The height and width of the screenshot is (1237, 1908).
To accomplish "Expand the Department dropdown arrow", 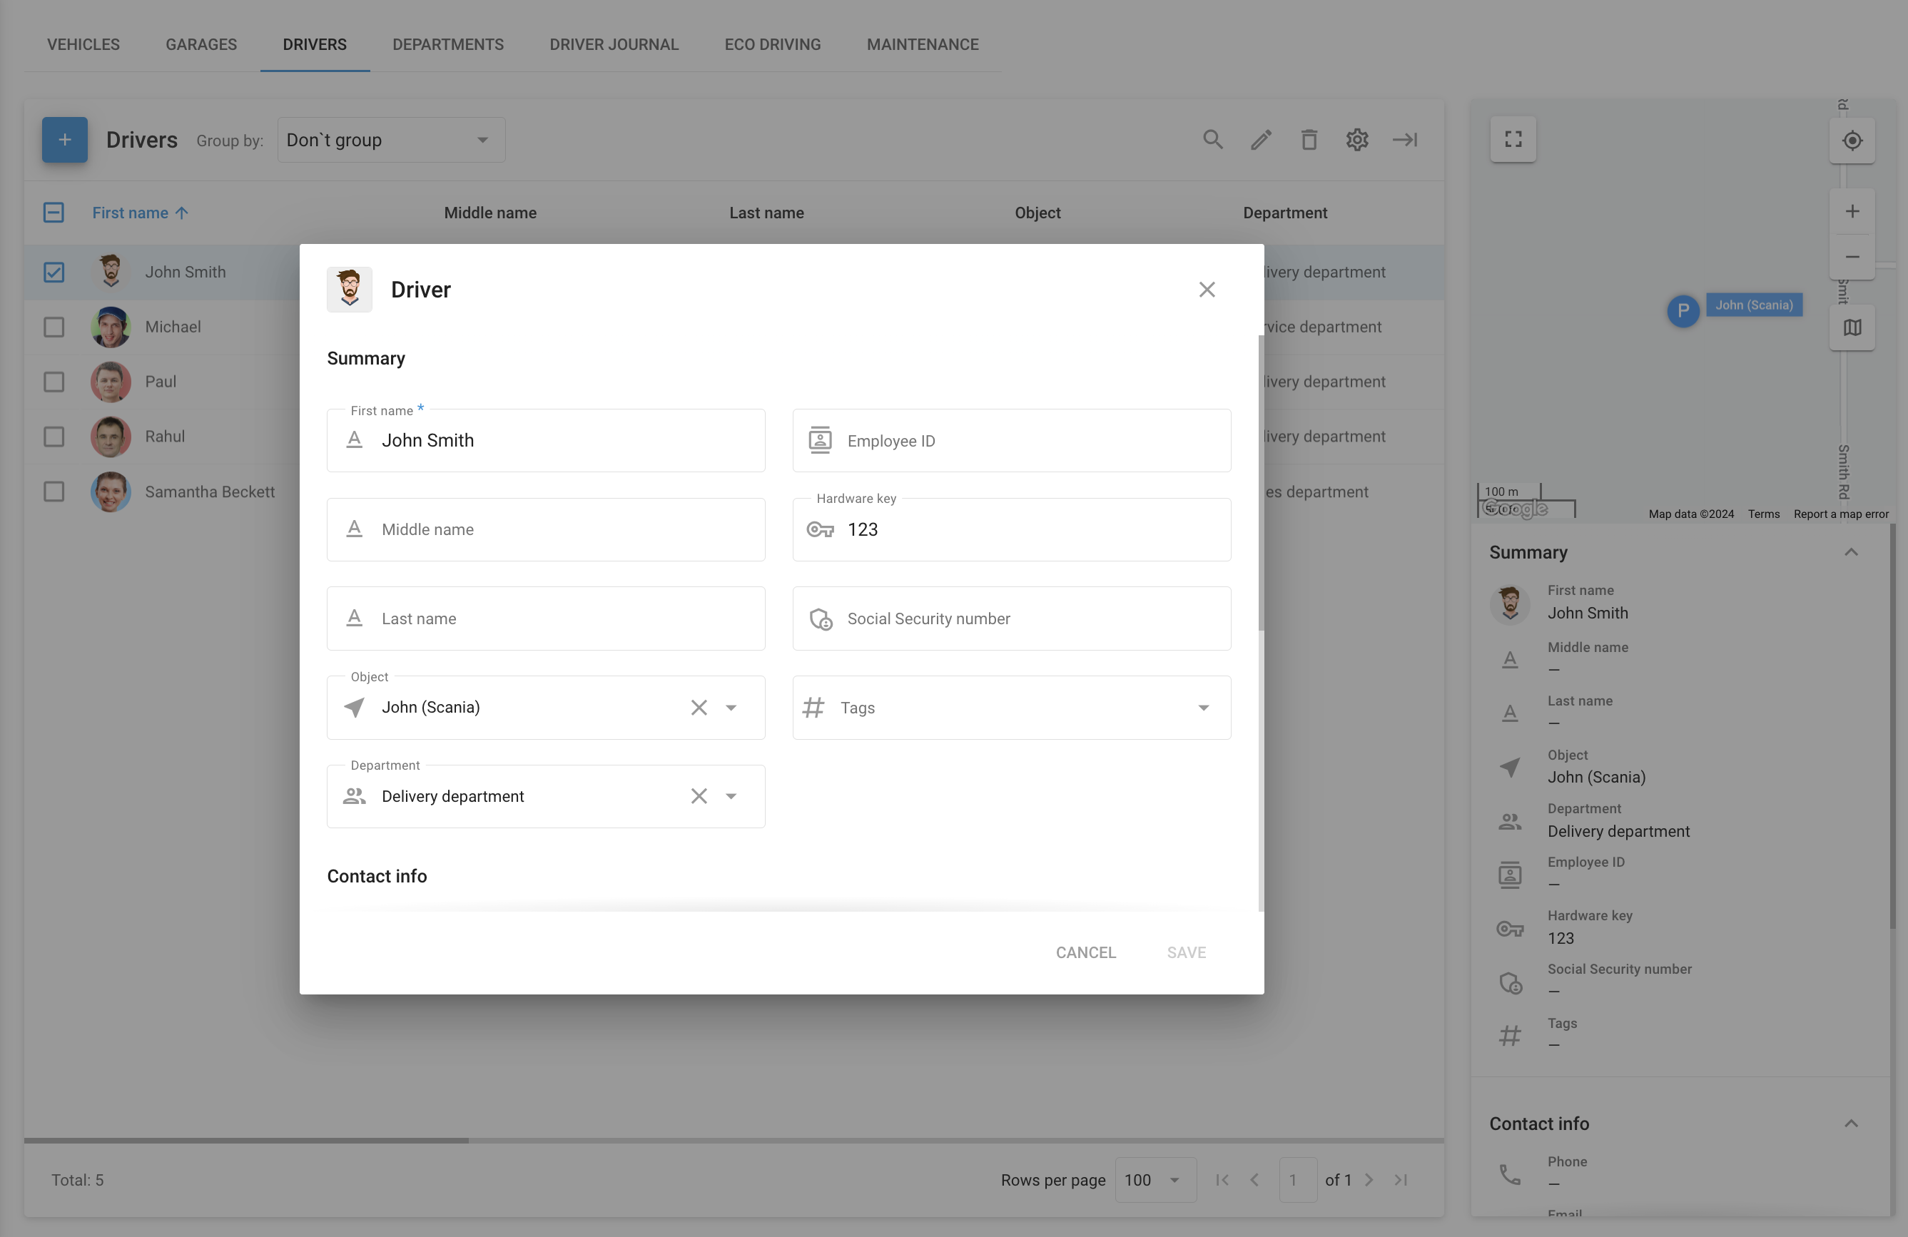I will pos(731,796).
